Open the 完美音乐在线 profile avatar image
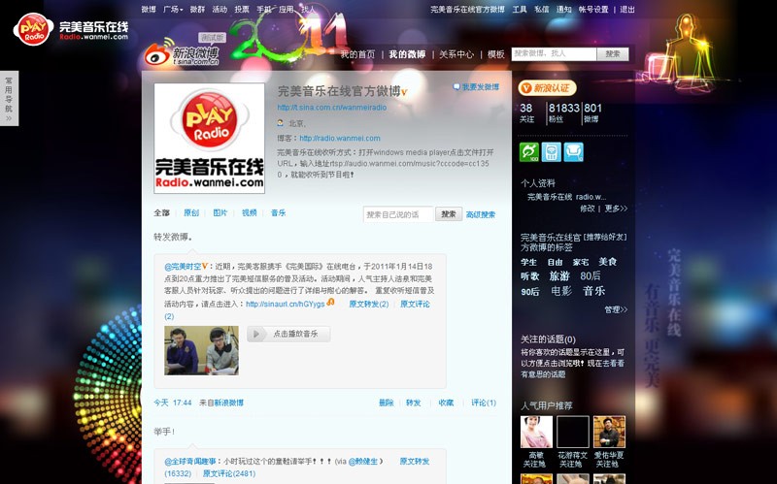777x484 pixels. (x=209, y=138)
